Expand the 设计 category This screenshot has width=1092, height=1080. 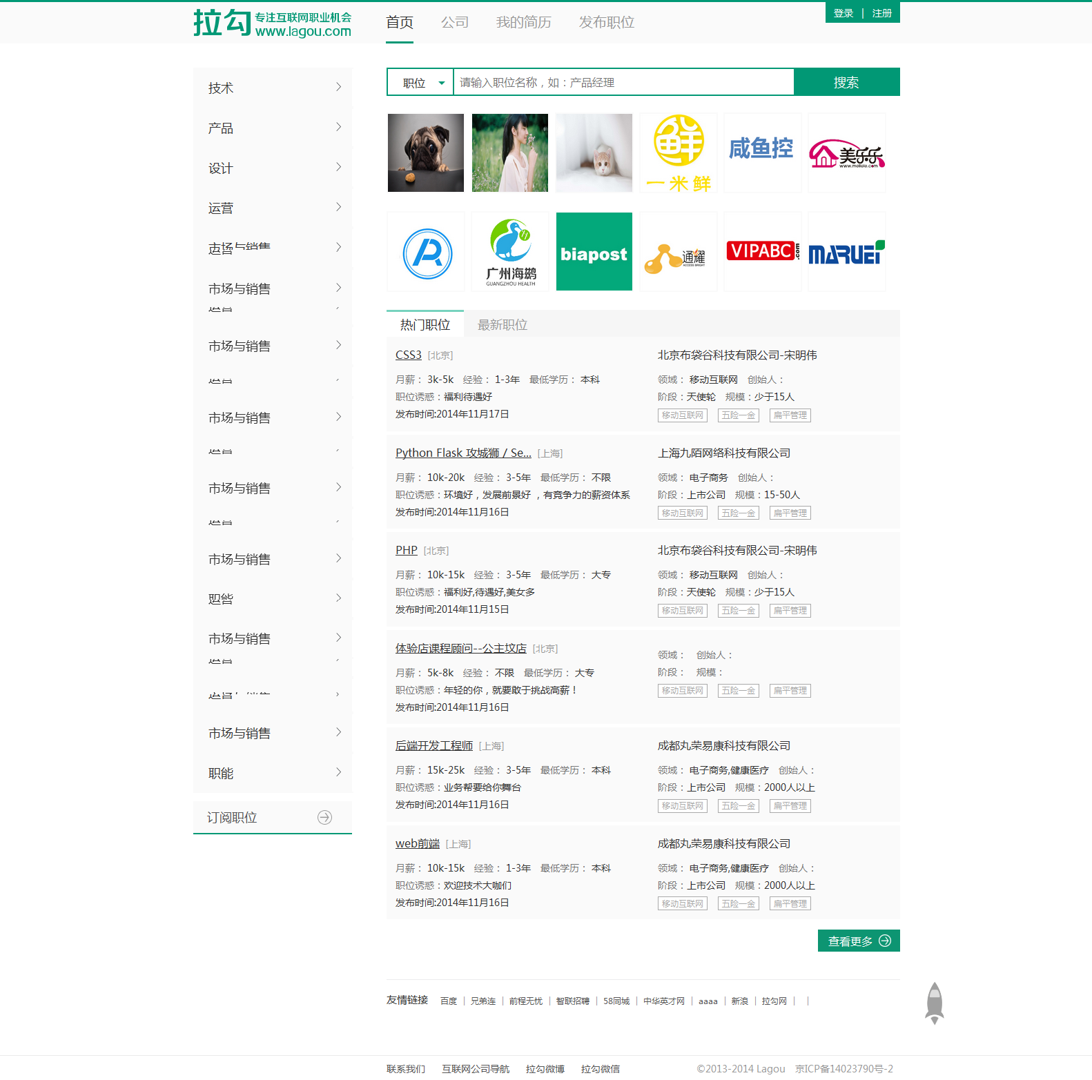(273, 168)
